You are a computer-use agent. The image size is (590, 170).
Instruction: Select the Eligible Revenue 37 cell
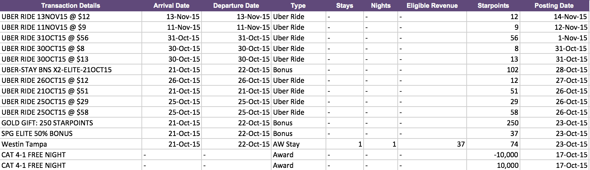click(432, 144)
